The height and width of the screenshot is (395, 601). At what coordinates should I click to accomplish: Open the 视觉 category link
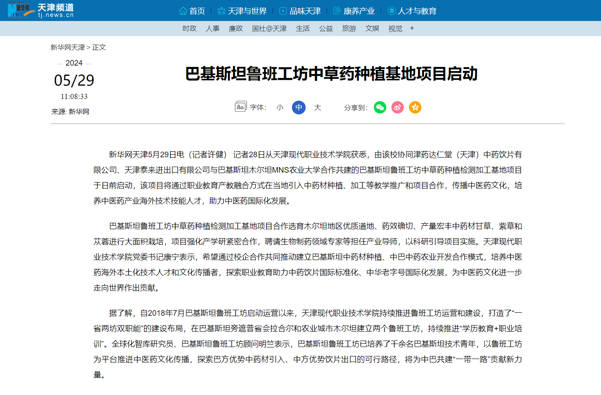395,28
